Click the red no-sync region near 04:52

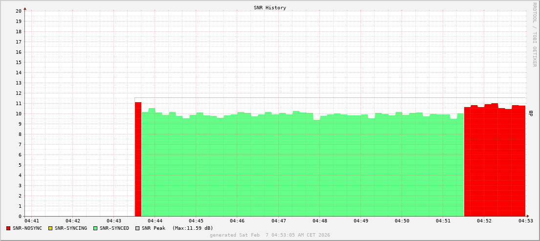tap(494, 161)
